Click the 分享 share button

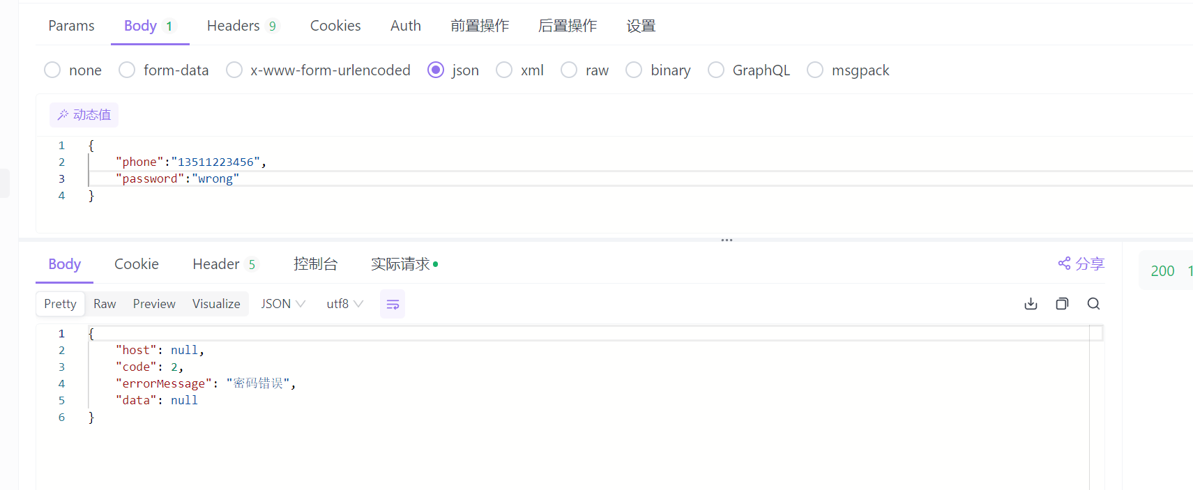[x=1081, y=263]
